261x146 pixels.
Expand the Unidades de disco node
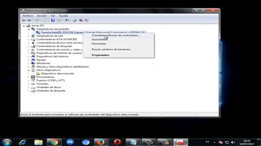point(29,87)
